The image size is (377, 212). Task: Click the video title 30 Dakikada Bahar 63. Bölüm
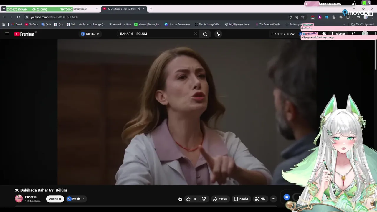tap(41, 190)
